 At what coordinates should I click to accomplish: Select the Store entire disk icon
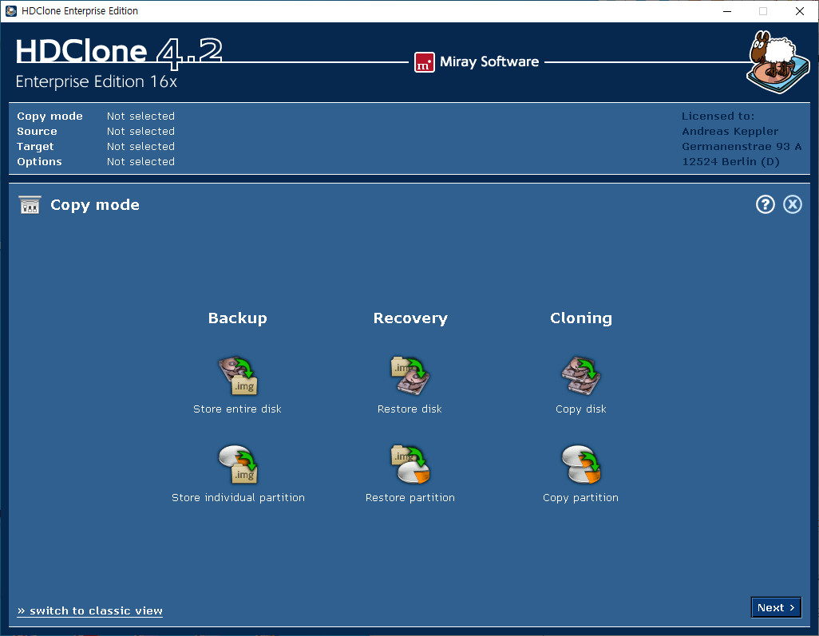[x=238, y=375]
